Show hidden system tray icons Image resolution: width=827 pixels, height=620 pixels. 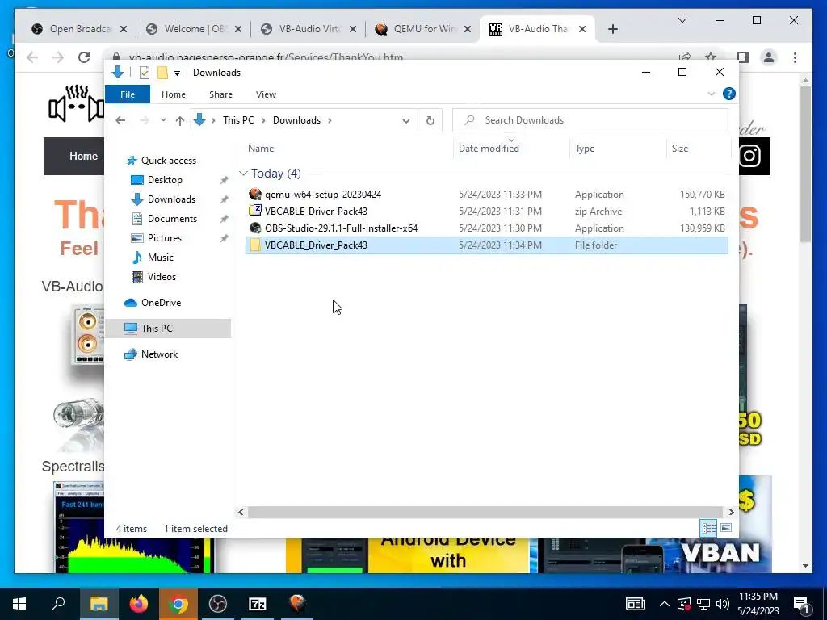click(x=665, y=604)
